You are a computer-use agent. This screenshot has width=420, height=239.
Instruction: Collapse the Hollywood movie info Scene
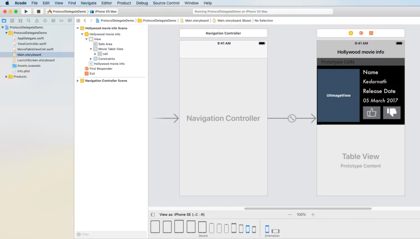point(77,28)
